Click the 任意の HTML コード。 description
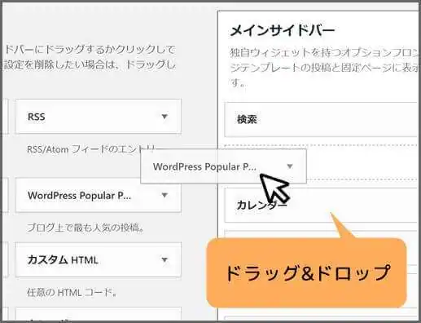Screen dimensions: 421x323 72,293
